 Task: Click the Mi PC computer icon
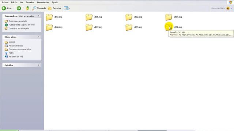click(6, 53)
